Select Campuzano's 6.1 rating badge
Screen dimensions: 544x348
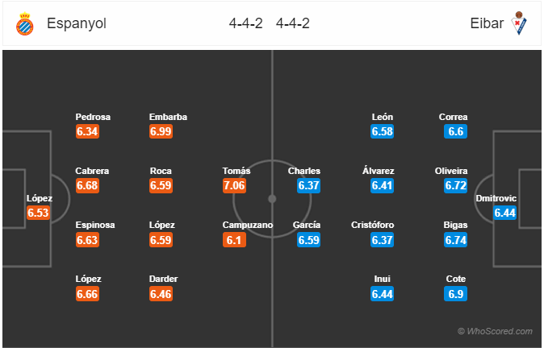coord(234,240)
